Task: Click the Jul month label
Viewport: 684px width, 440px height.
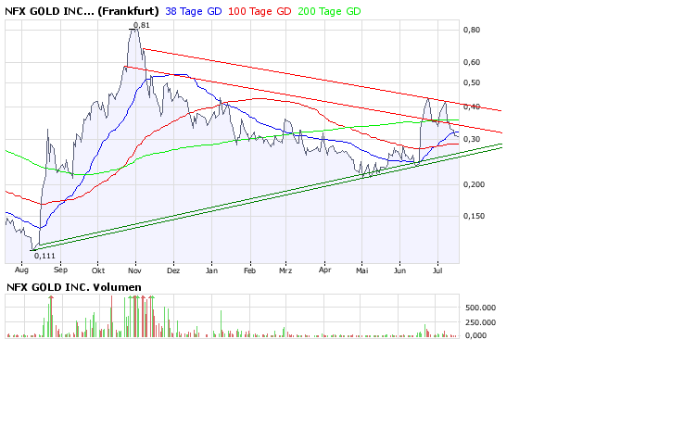Action: click(x=437, y=270)
